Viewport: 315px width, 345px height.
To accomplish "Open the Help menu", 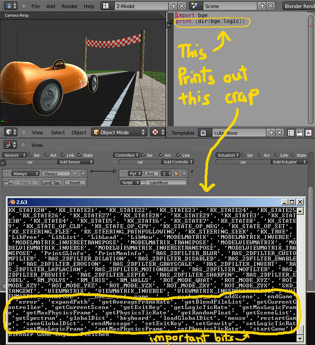I will point(89,6).
